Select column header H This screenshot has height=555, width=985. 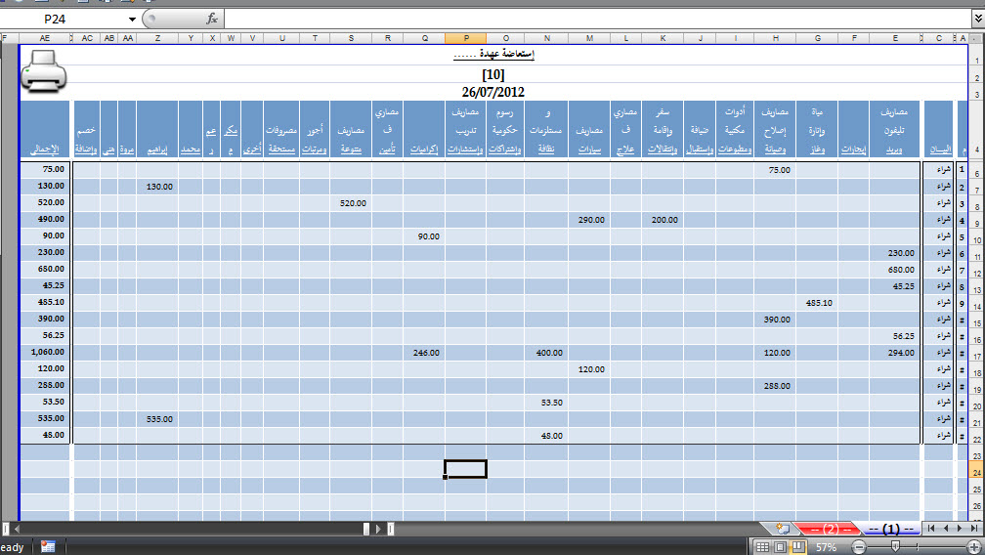point(775,38)
